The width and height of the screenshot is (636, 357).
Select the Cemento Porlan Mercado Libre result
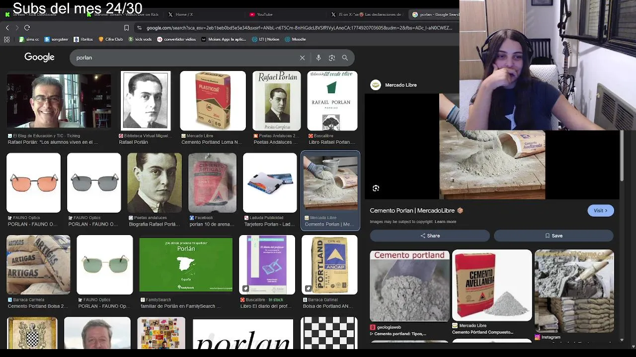point(330,190)
